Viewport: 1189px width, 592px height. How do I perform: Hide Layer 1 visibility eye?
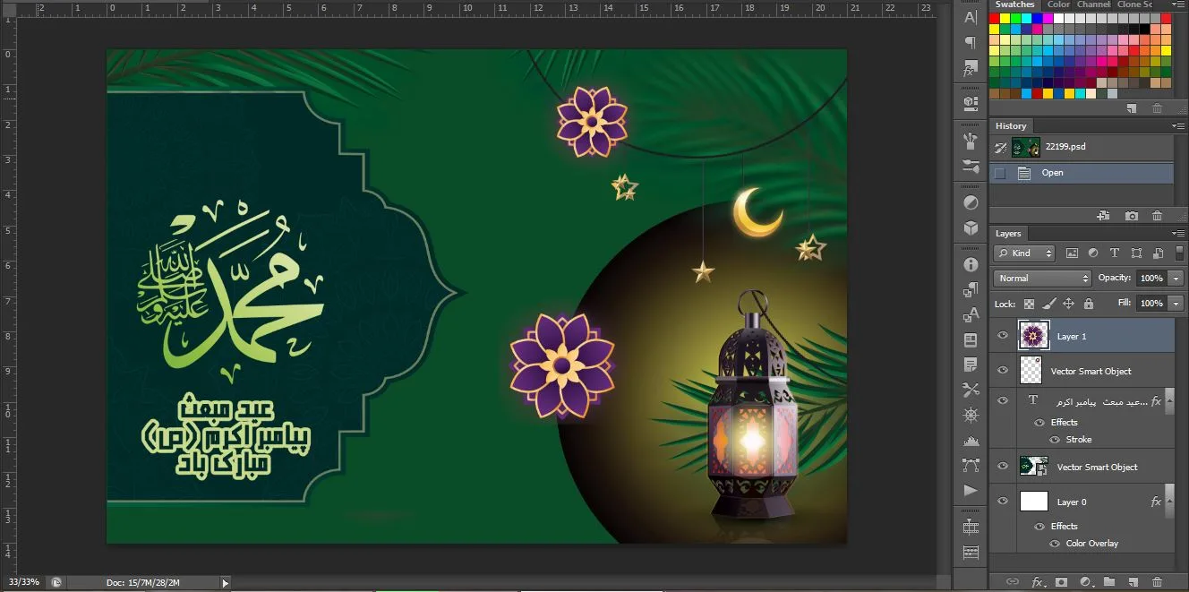point(1003,336)
